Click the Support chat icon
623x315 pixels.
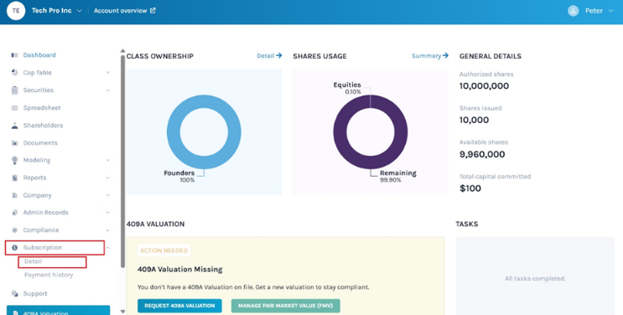(15, 293)
